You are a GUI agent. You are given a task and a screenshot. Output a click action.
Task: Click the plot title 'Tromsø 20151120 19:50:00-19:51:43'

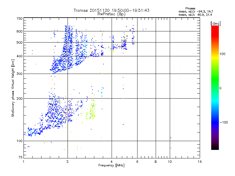111,10
